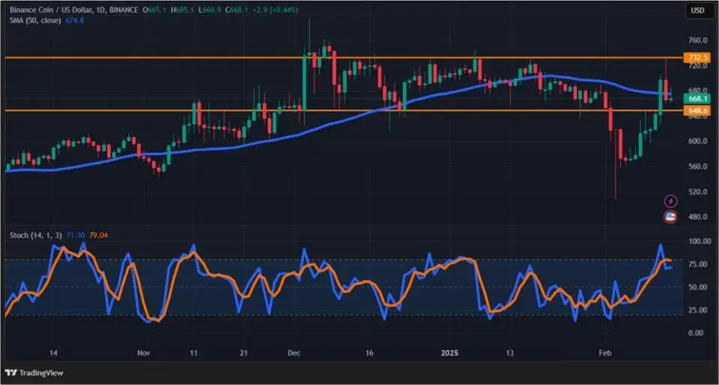Select the SMA (50, close) indicator legend

35,21
